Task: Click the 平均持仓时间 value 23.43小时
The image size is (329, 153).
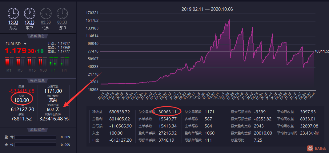Action: (310, 133)
